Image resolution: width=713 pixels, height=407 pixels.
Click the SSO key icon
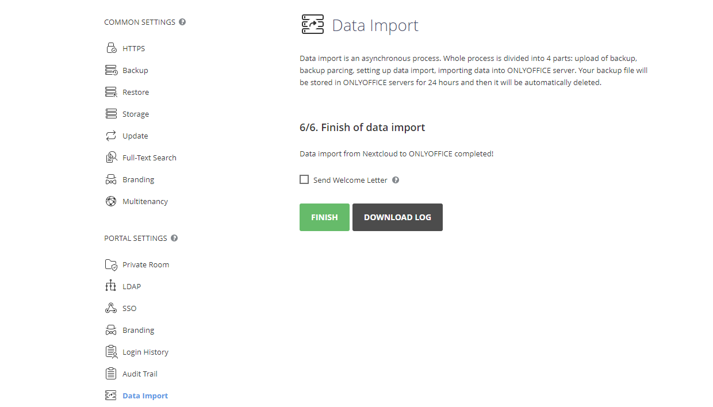[x=111, y=308]
